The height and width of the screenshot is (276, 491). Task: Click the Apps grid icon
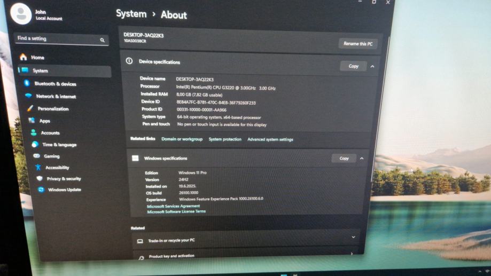point(32,120)
